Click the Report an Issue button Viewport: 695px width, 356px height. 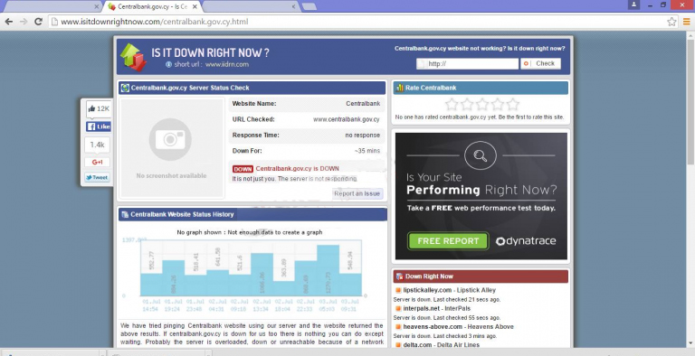(357, 193)
